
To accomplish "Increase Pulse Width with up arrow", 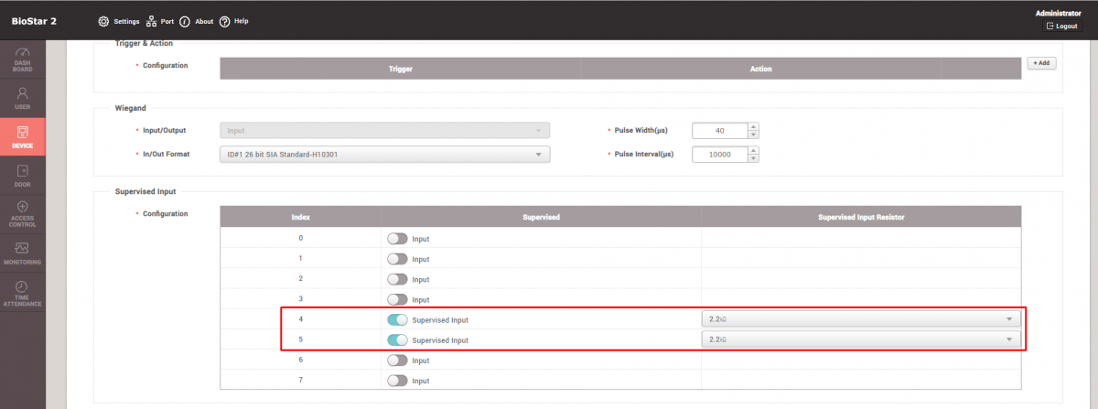I will [x=753, y=126].
